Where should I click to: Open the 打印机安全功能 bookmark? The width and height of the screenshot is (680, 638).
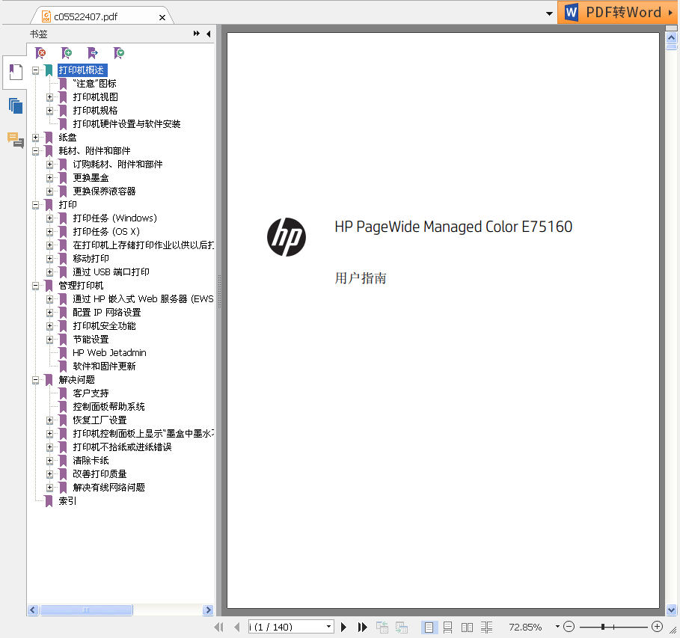[x=104, y=325]
